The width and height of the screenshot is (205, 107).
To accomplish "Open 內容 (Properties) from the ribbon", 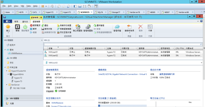I will [x=150, y=27].
